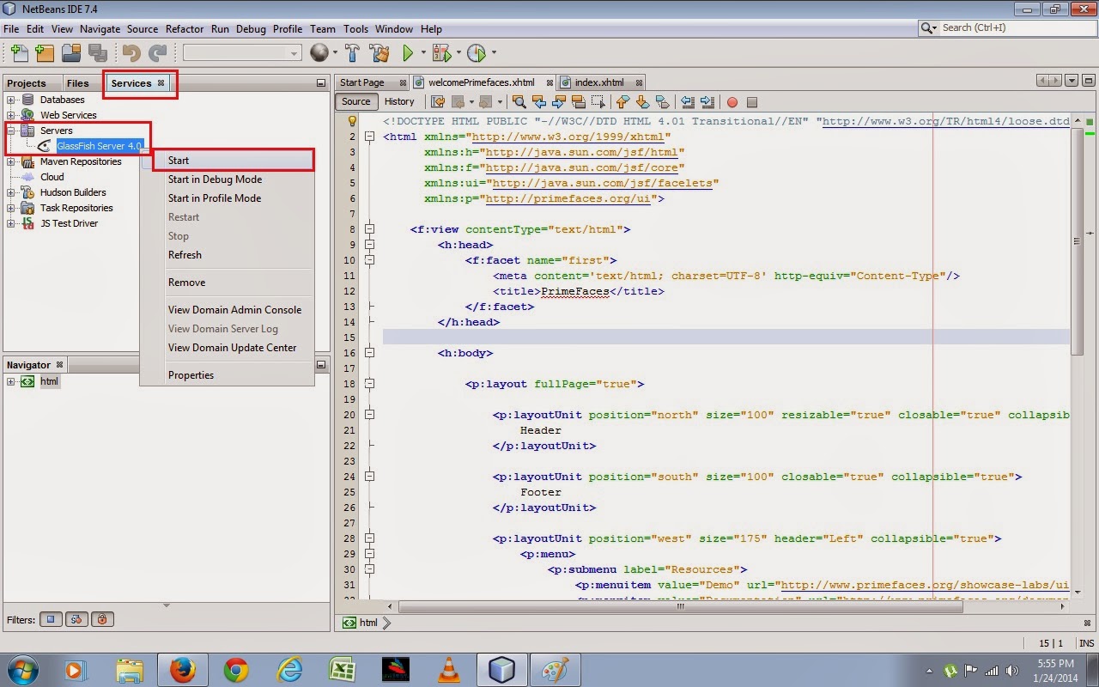Screen dimensions: 1099x687
Task: Choose Refresh in the context menu
Action: tap(228, 255)
